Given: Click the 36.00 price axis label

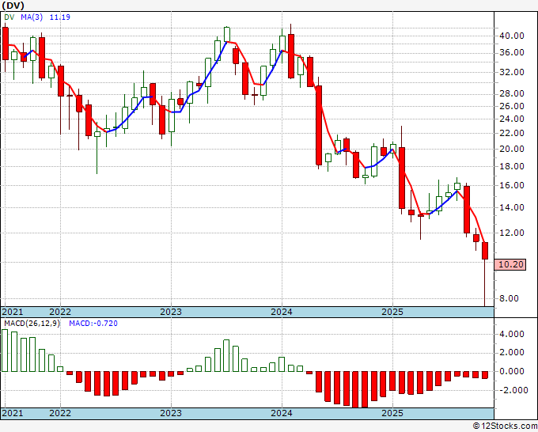Looking at the screenshot, I should click(x=511, y=52).
